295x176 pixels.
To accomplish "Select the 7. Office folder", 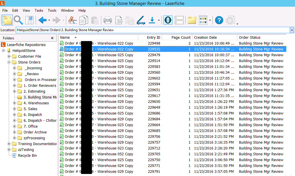I will [x=30, y=126].
